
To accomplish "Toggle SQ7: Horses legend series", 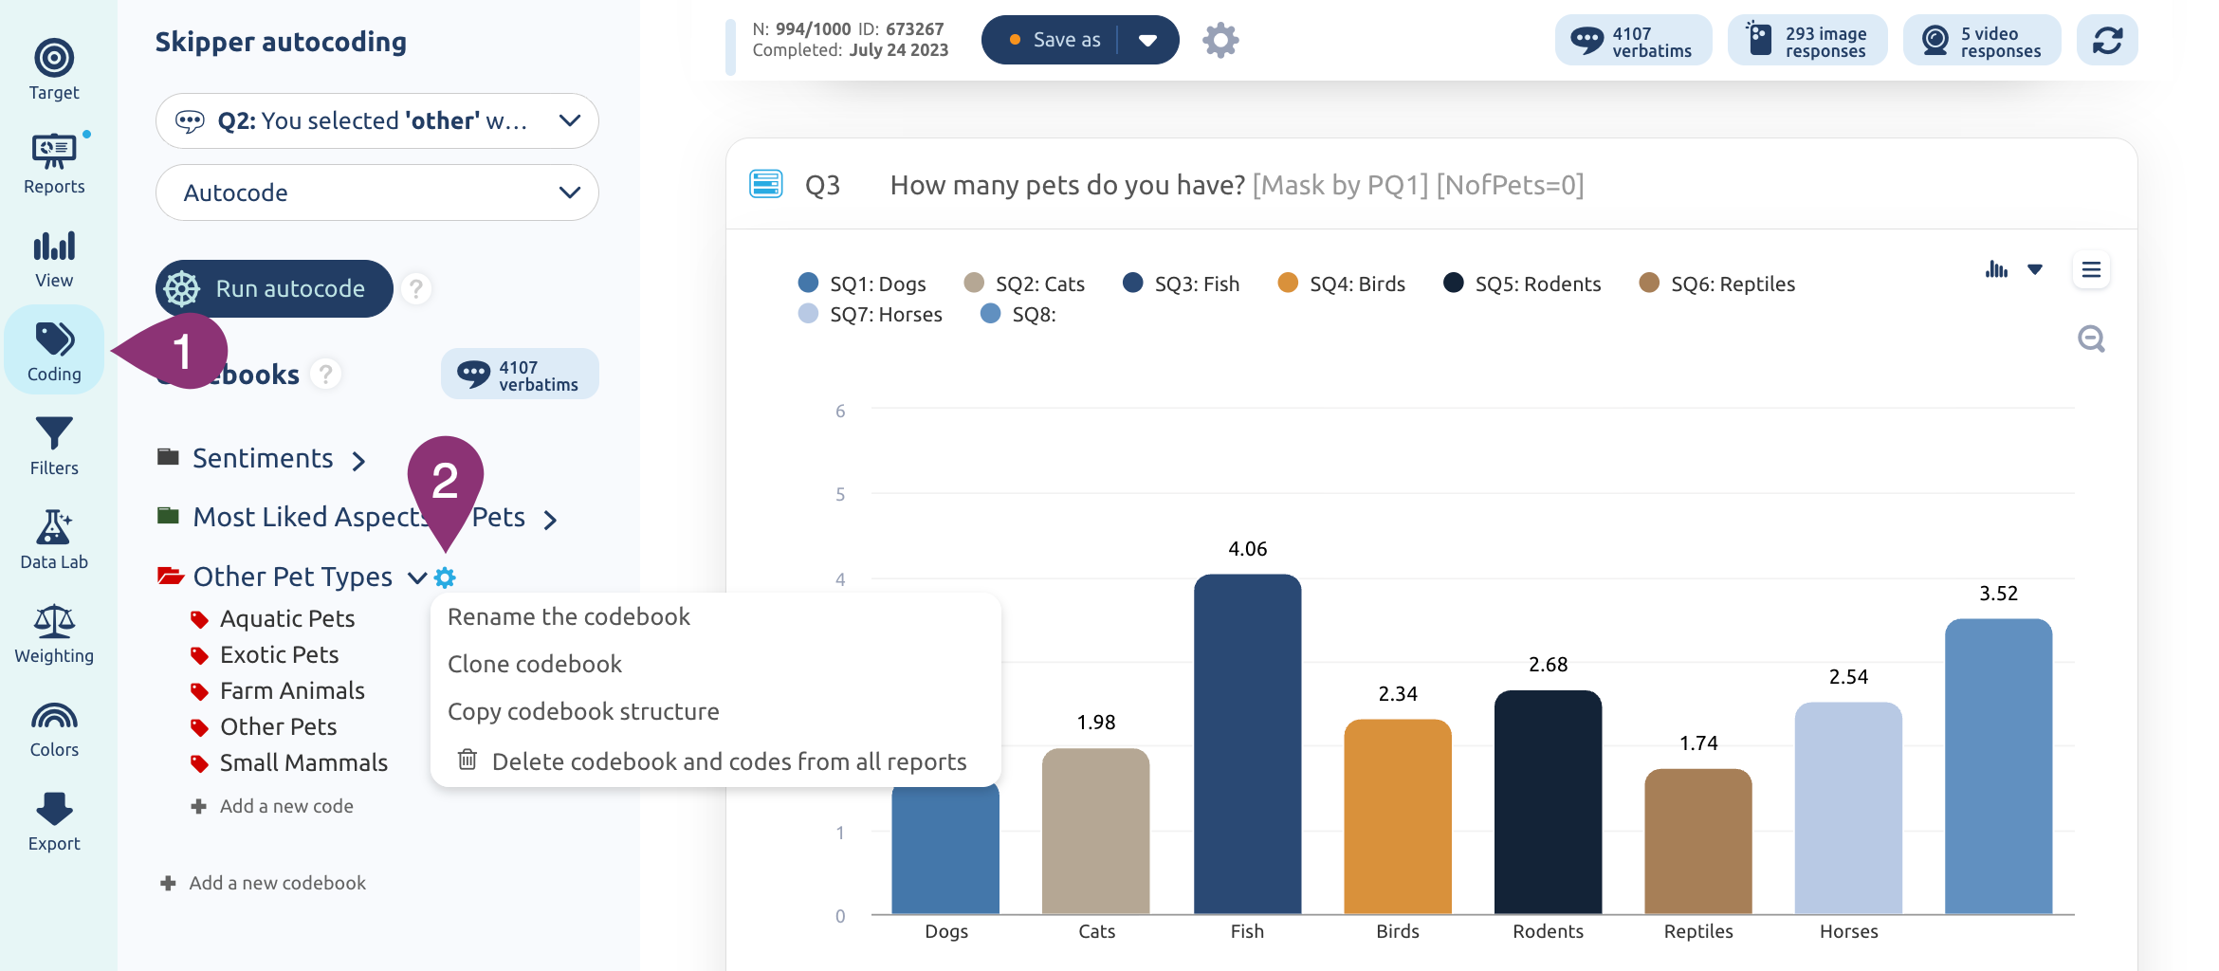I will coord(870,314).
